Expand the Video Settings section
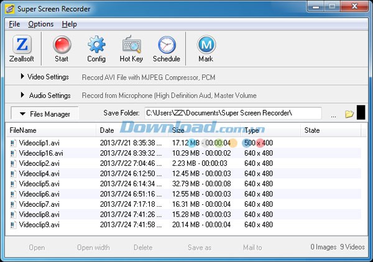Screen dimensions: 373x262 [45, 77]
